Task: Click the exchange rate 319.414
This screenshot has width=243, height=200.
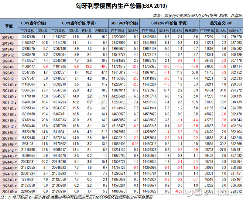Action: point(236,67)
